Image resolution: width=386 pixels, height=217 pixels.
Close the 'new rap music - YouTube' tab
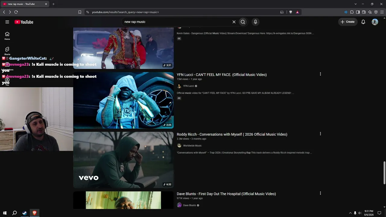[x=46, y=4]
